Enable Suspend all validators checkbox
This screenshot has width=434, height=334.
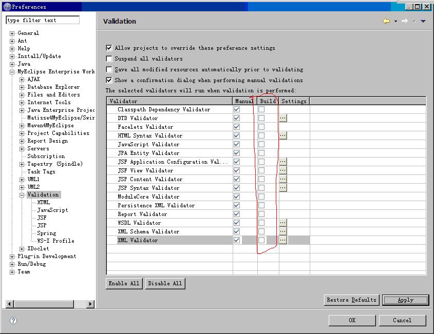click(x=109, y=59)
